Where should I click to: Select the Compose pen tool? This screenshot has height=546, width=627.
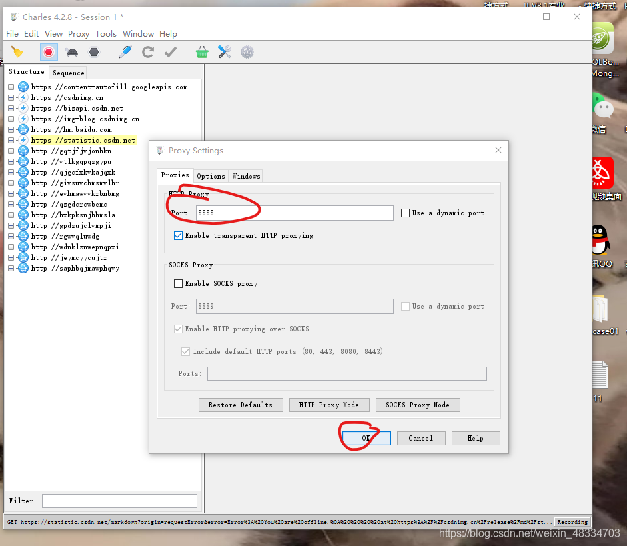point(125,52)
